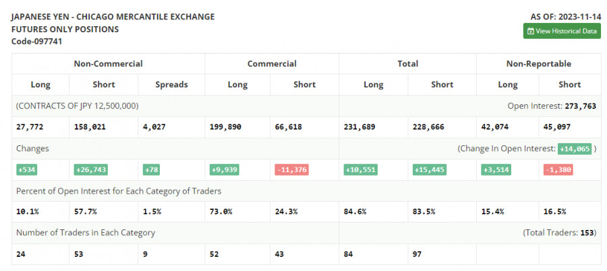
Task: Select the Percent of Open Interest row label
Action: [x=119, y=191]
